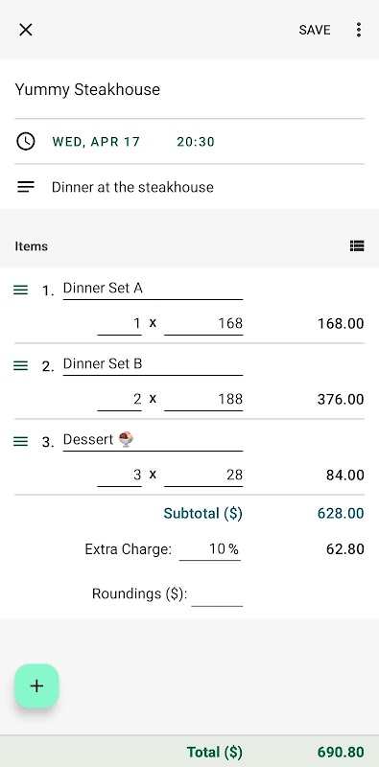Open time picker showing 20:30

[196, 142]
